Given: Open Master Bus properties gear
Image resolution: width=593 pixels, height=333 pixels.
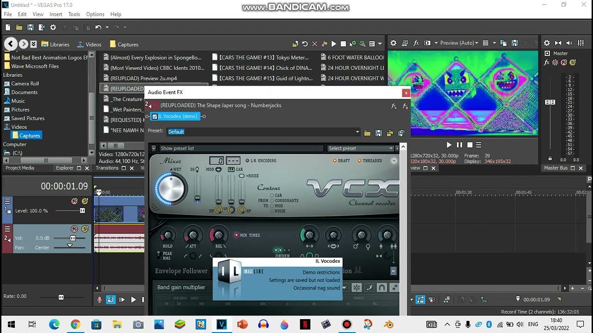Looking at the screenshot, I should 547,43.
